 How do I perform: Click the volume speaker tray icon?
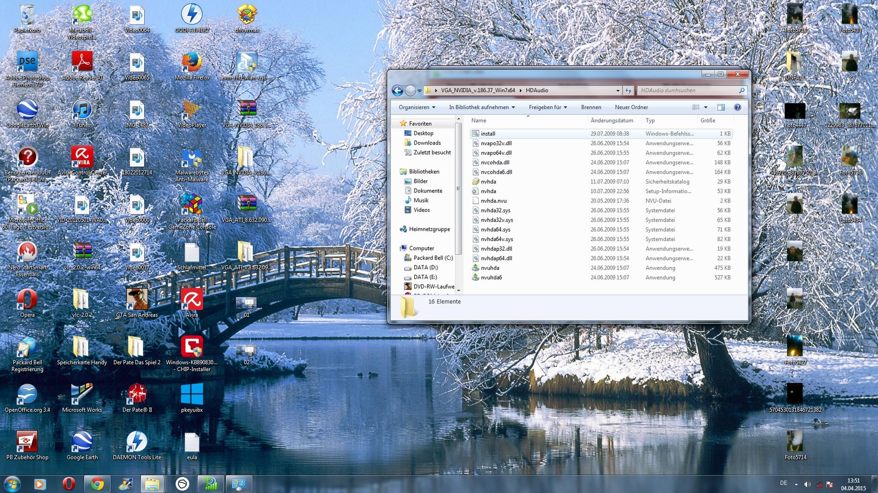click(807, 484)
